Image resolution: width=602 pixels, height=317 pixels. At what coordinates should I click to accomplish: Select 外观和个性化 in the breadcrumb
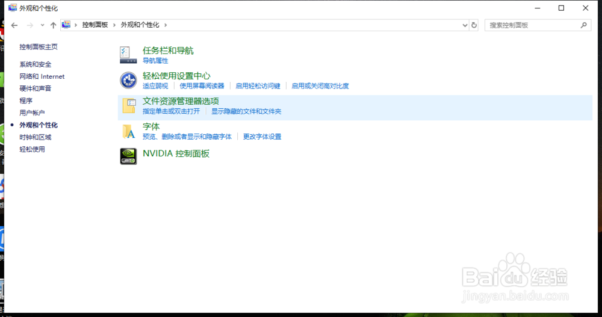pos(140,25)
